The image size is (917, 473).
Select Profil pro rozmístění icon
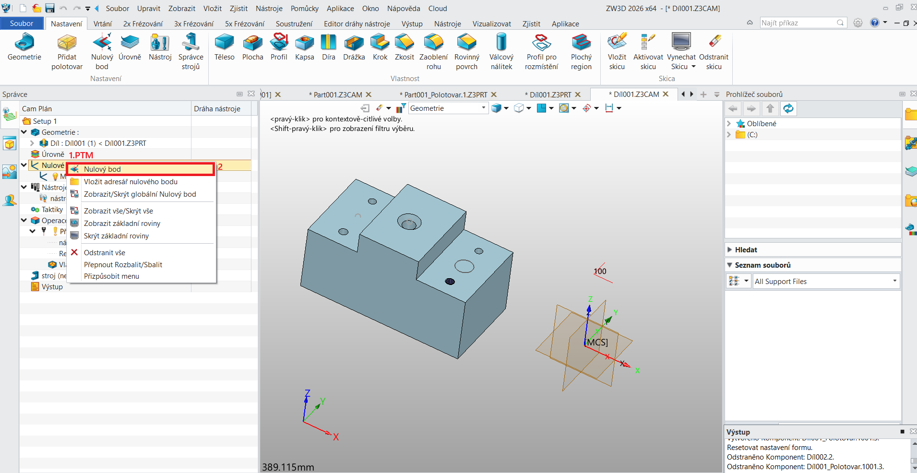(541, 52)
